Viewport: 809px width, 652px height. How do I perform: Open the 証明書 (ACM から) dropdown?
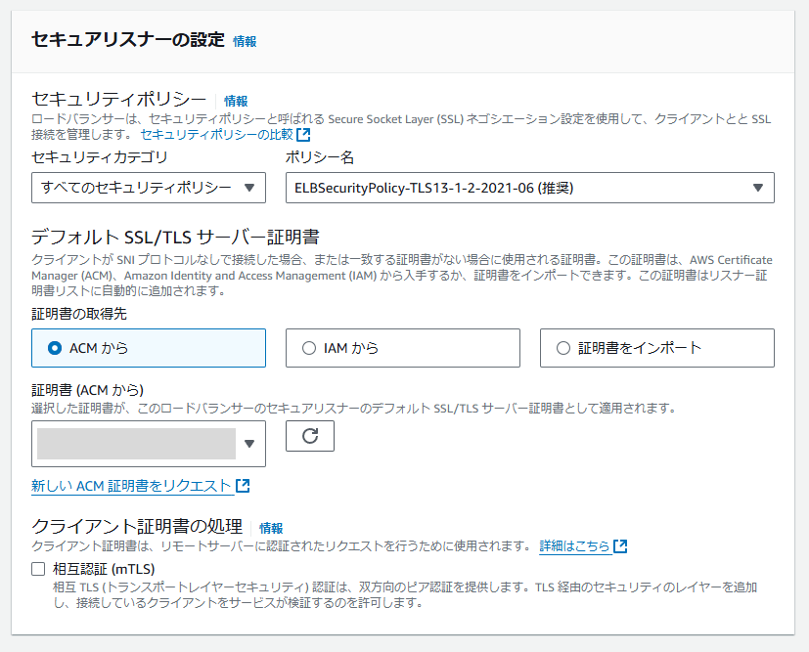149,444
